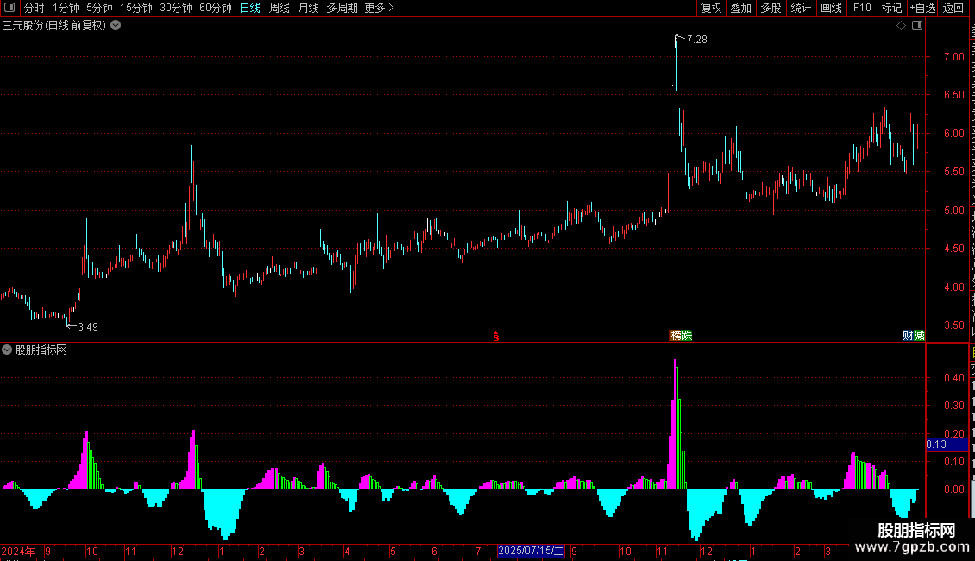Add stock via +自选 button
Image resolution: width=975 pixels, height=561 pixels.
pyautogui.click(x=922, y=8)
